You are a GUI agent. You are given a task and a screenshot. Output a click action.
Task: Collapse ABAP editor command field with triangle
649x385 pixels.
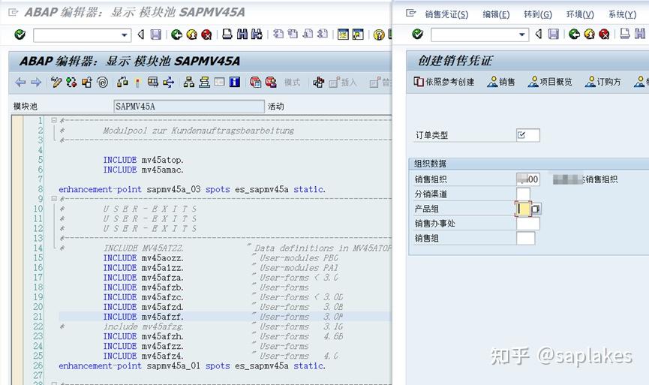[x=141, y=35]
